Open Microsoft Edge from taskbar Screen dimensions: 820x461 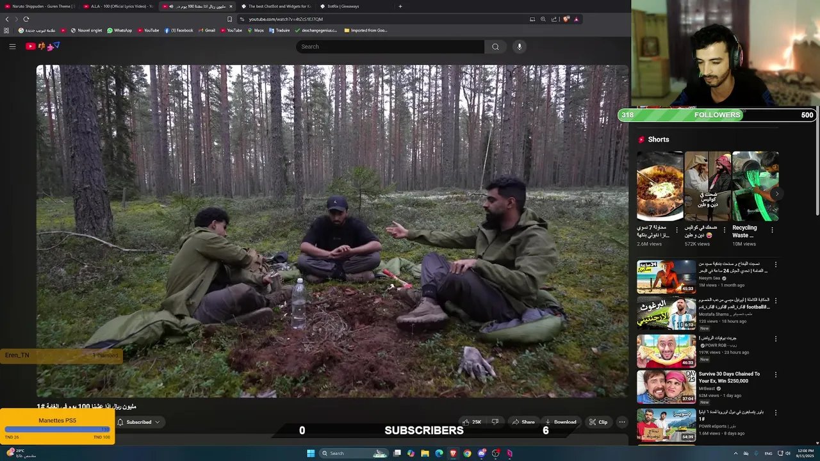coord(439,453)
